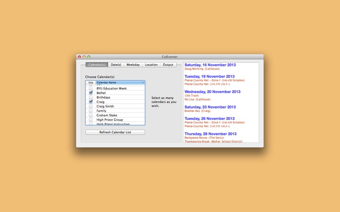Screen dimensions: 340x212
Task: Tick the Family calendar checkbox
Action: click(x=91, y=111)
